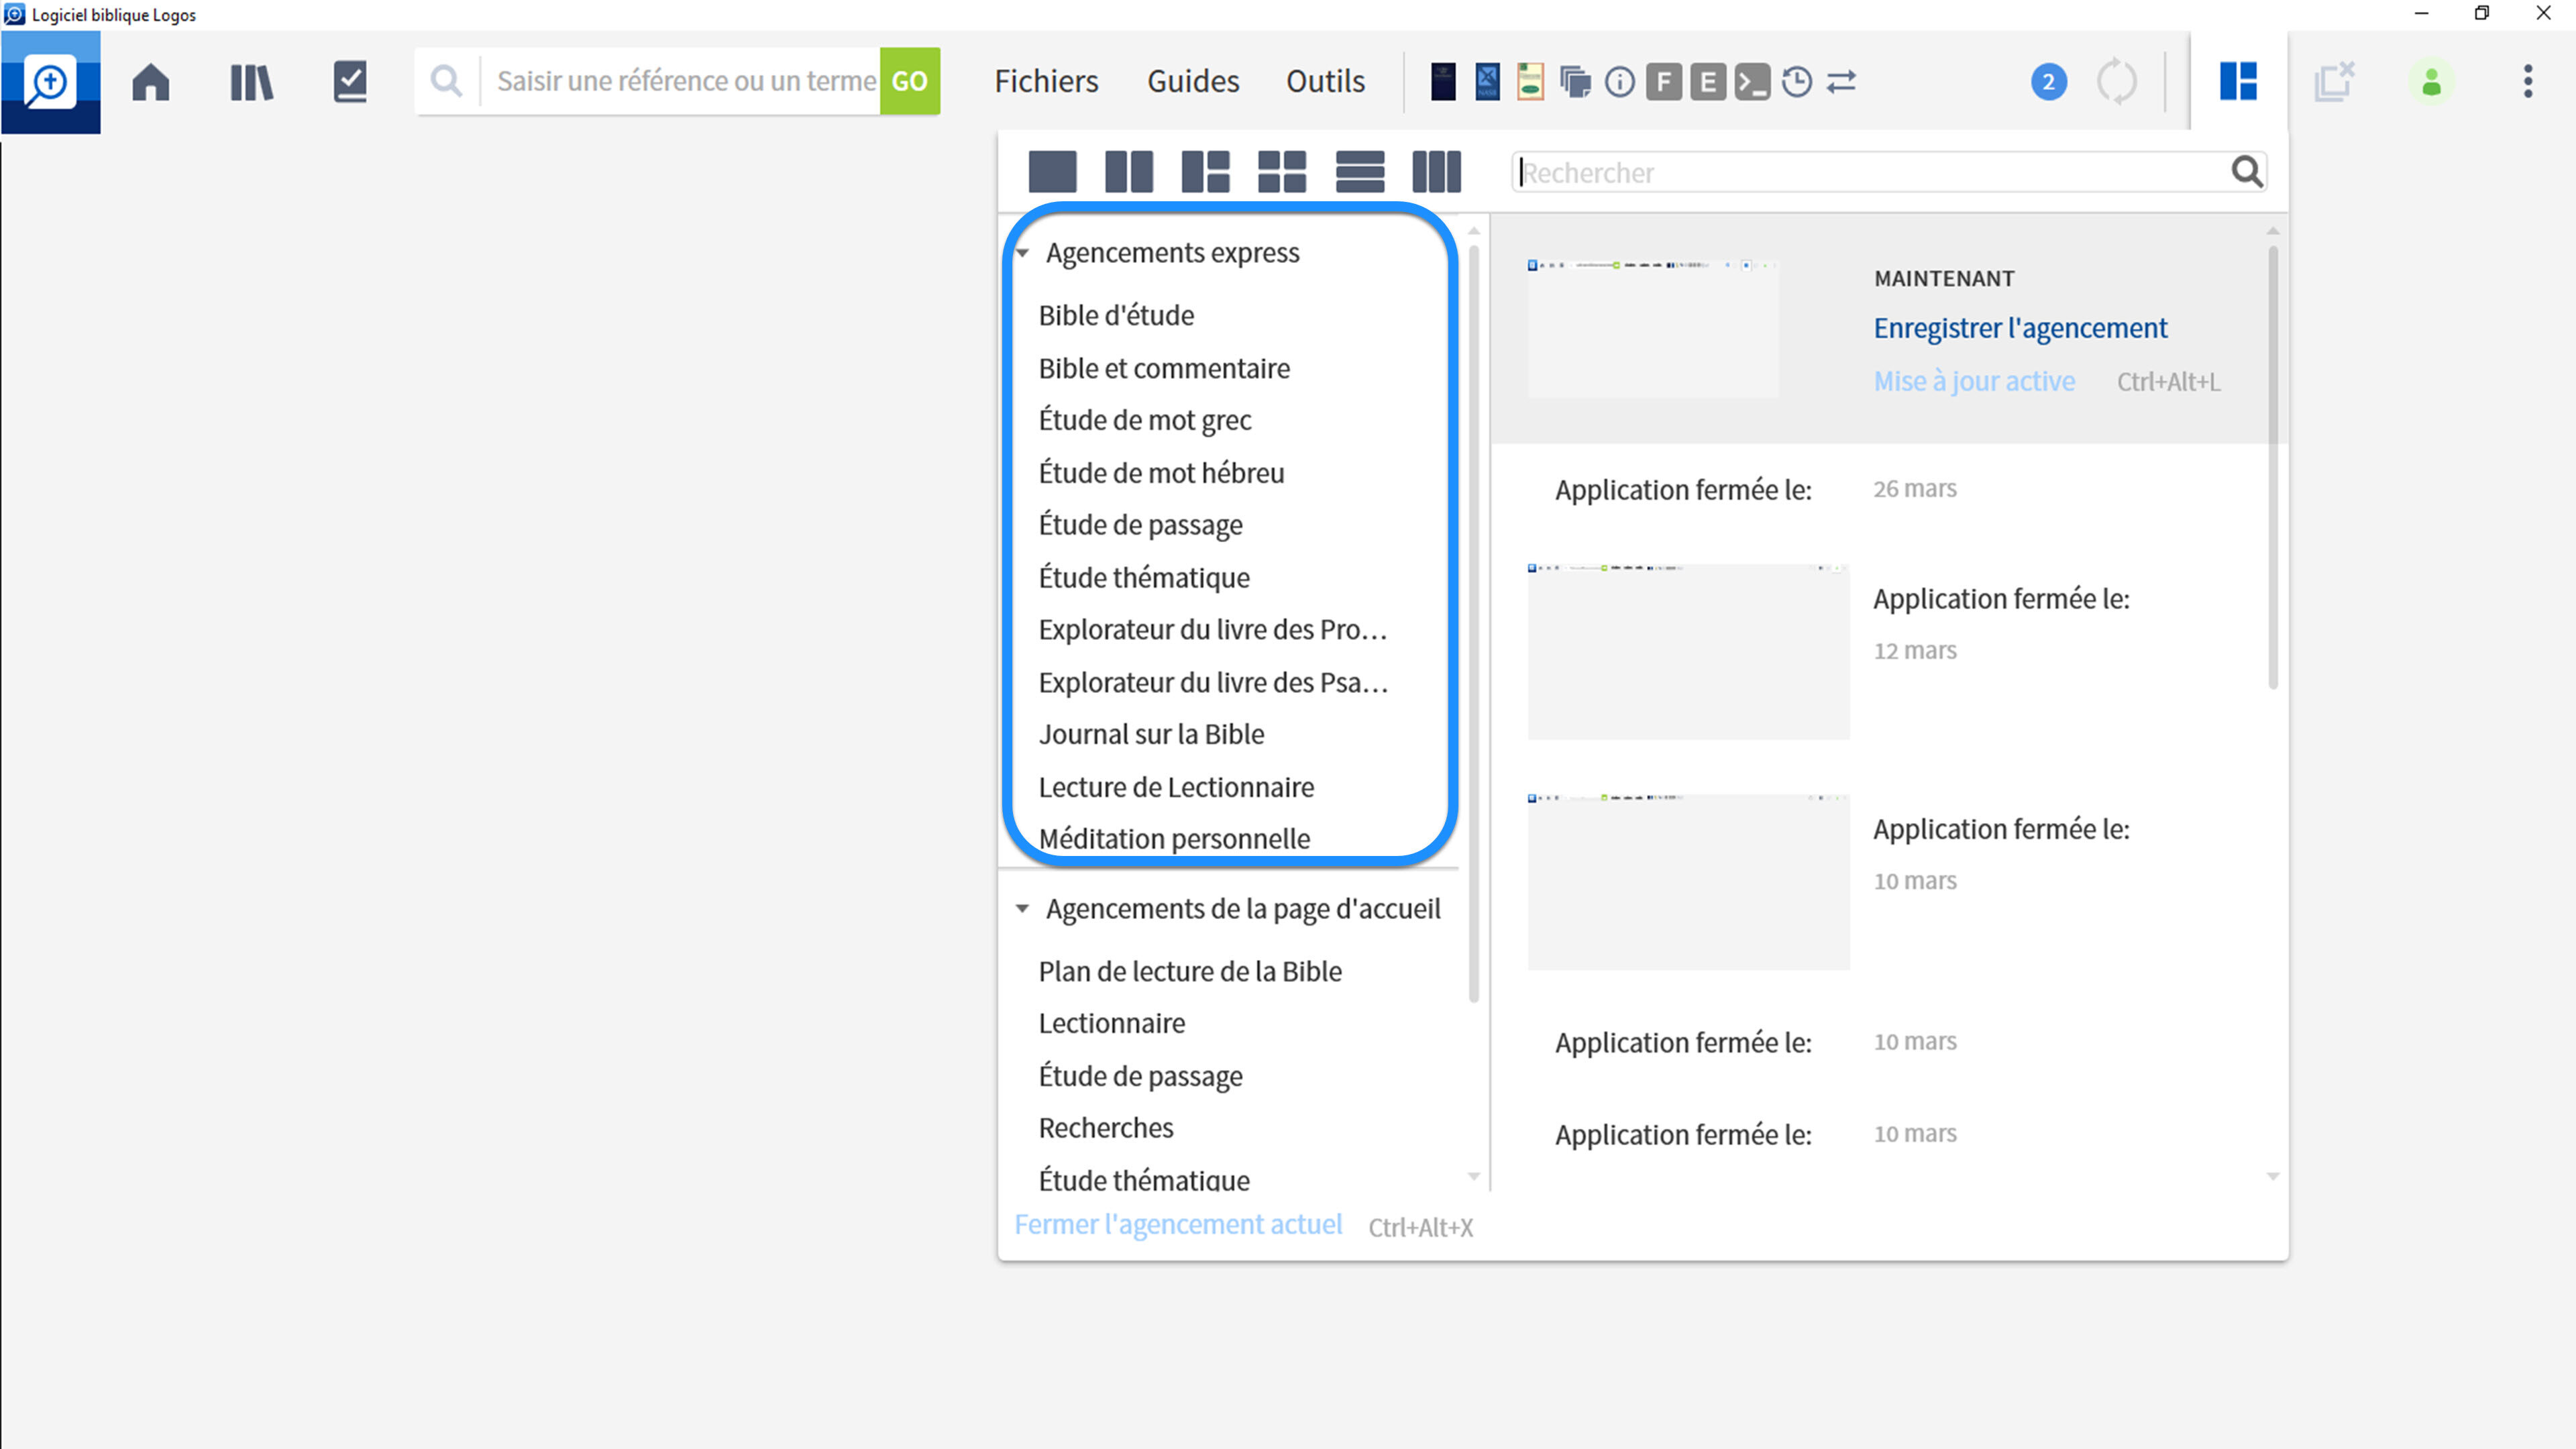The height and width of the screenshot is (1449, 2576).
Task: Click the circled info shortcut icon
Action: click(1620, 82)
